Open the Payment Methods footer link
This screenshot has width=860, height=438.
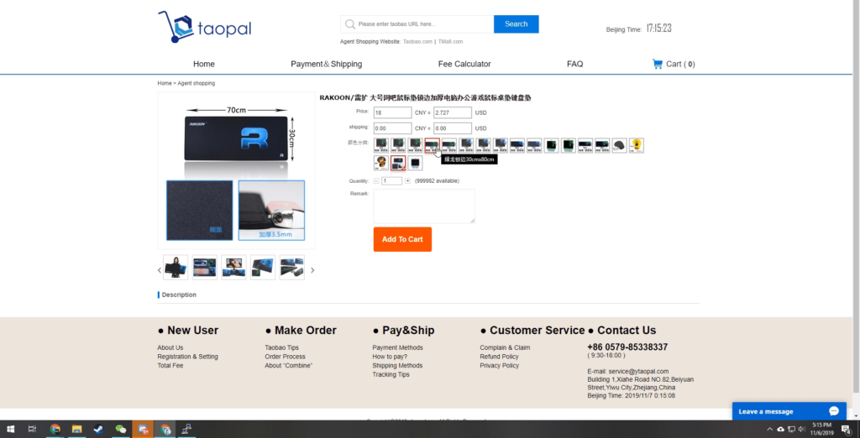[x=397, y=347]
